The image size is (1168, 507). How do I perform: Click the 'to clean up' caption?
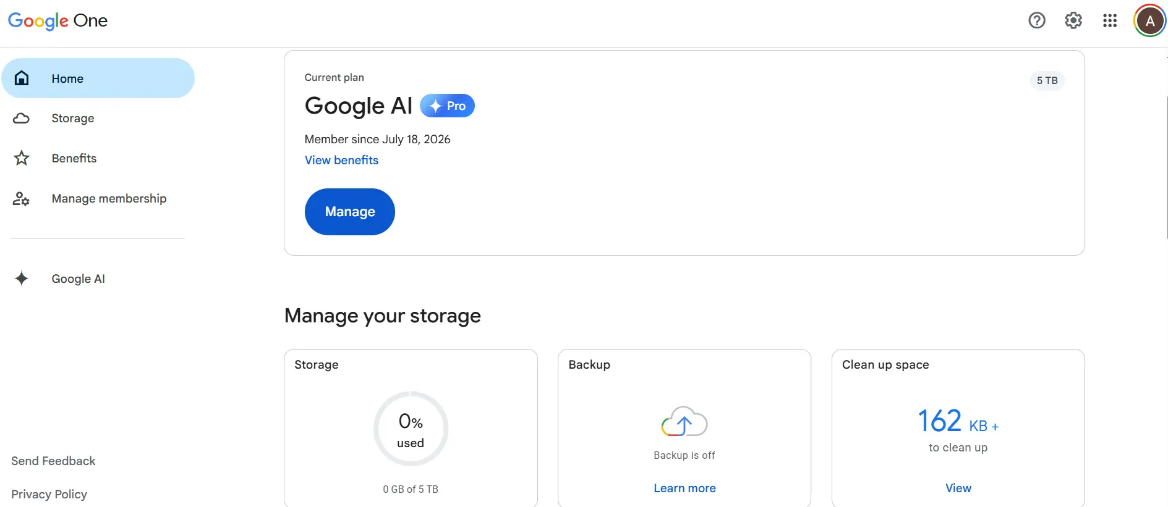click(x=958, y=448)
